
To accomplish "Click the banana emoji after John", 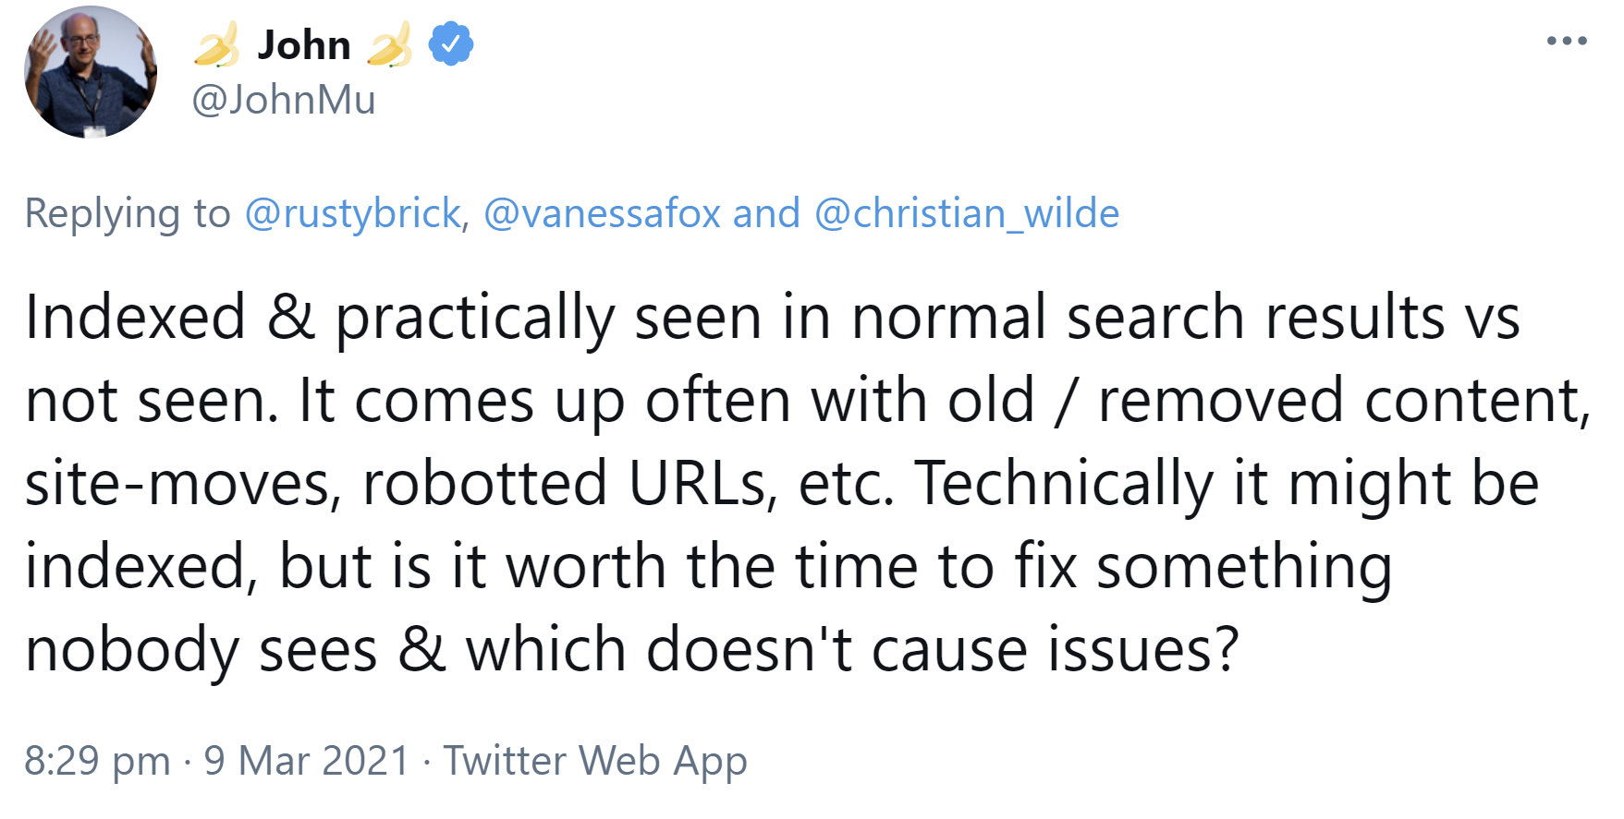I will (x=389, y=45).
